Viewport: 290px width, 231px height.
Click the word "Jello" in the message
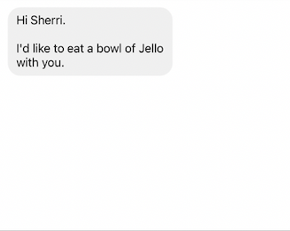pyautogui.click(x=151, y=49)
